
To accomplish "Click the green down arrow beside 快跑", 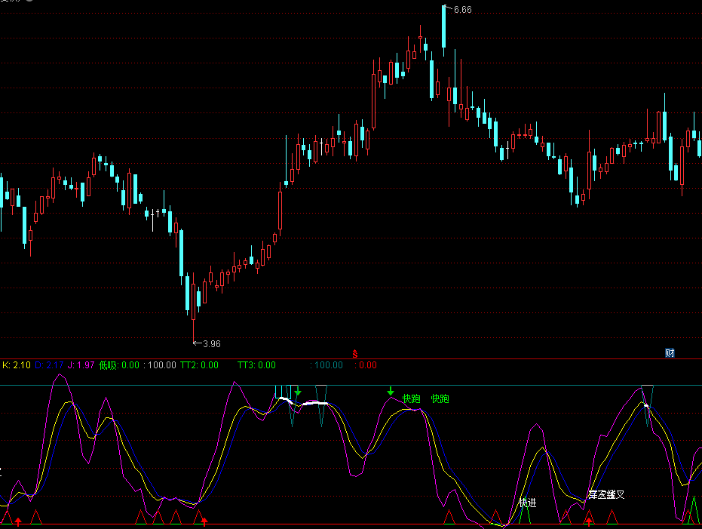I will [x=390, y=391].
